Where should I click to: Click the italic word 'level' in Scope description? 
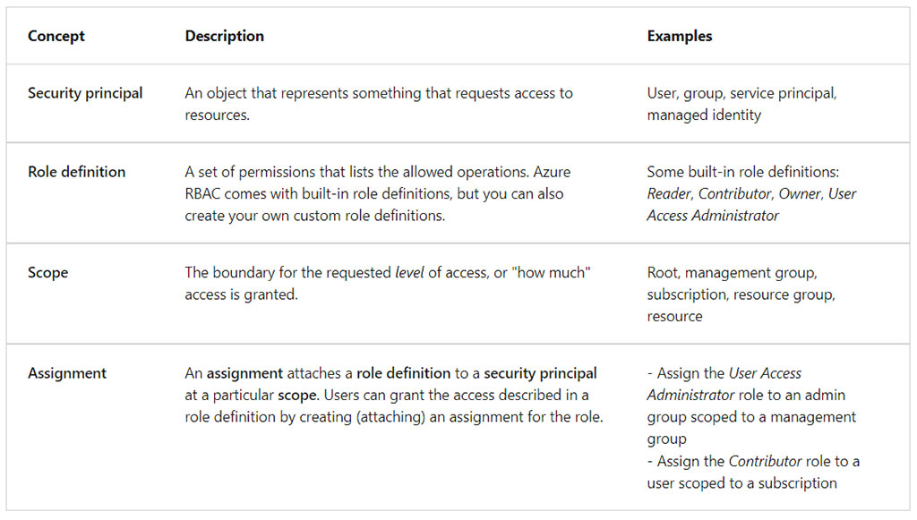(409, 272)
